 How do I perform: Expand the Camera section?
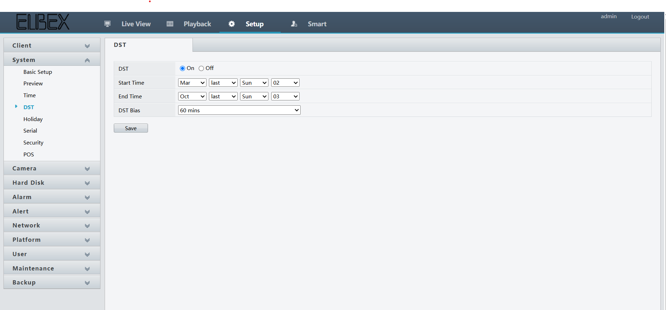(x=52, y=168)
